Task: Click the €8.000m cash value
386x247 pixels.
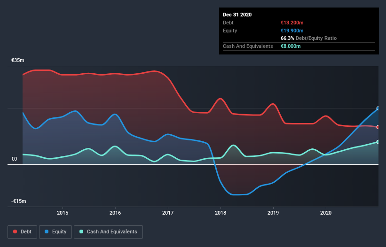Action: point(291,46)
